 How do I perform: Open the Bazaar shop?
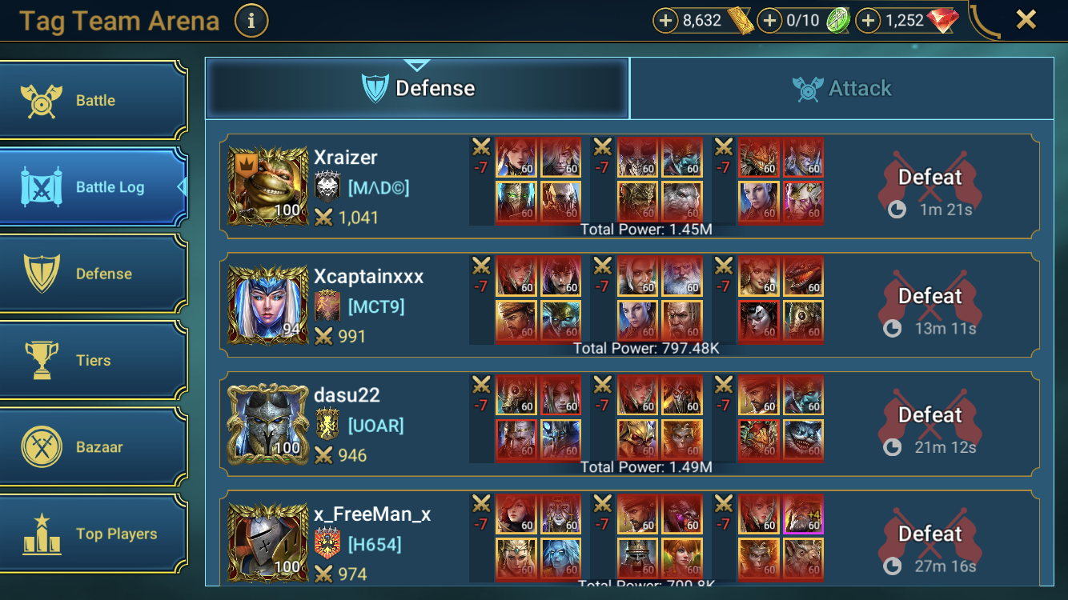(x=93, y=446)
